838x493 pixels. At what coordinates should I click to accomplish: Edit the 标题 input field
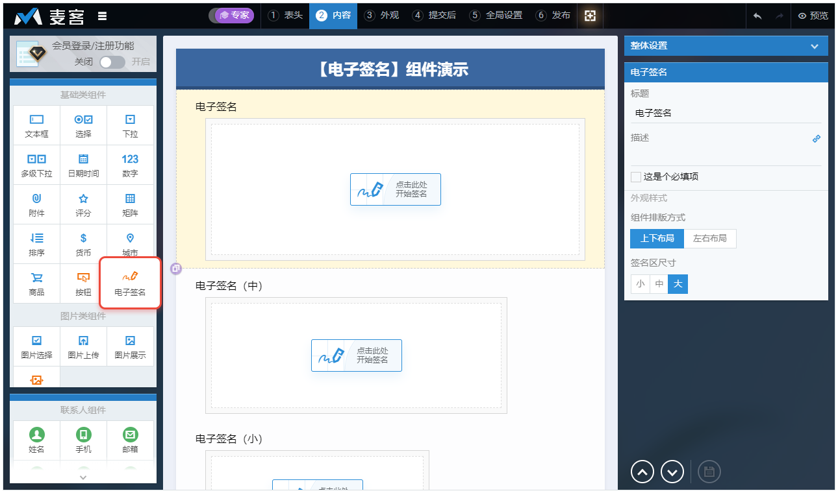pyautogui.click(x=726, y=113)
